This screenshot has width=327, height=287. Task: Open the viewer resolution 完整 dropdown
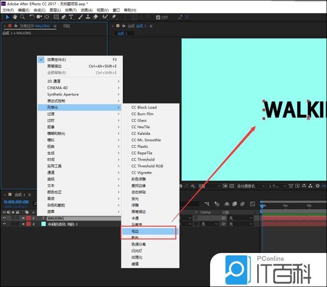pyautogui.click(x=209, y=186)
